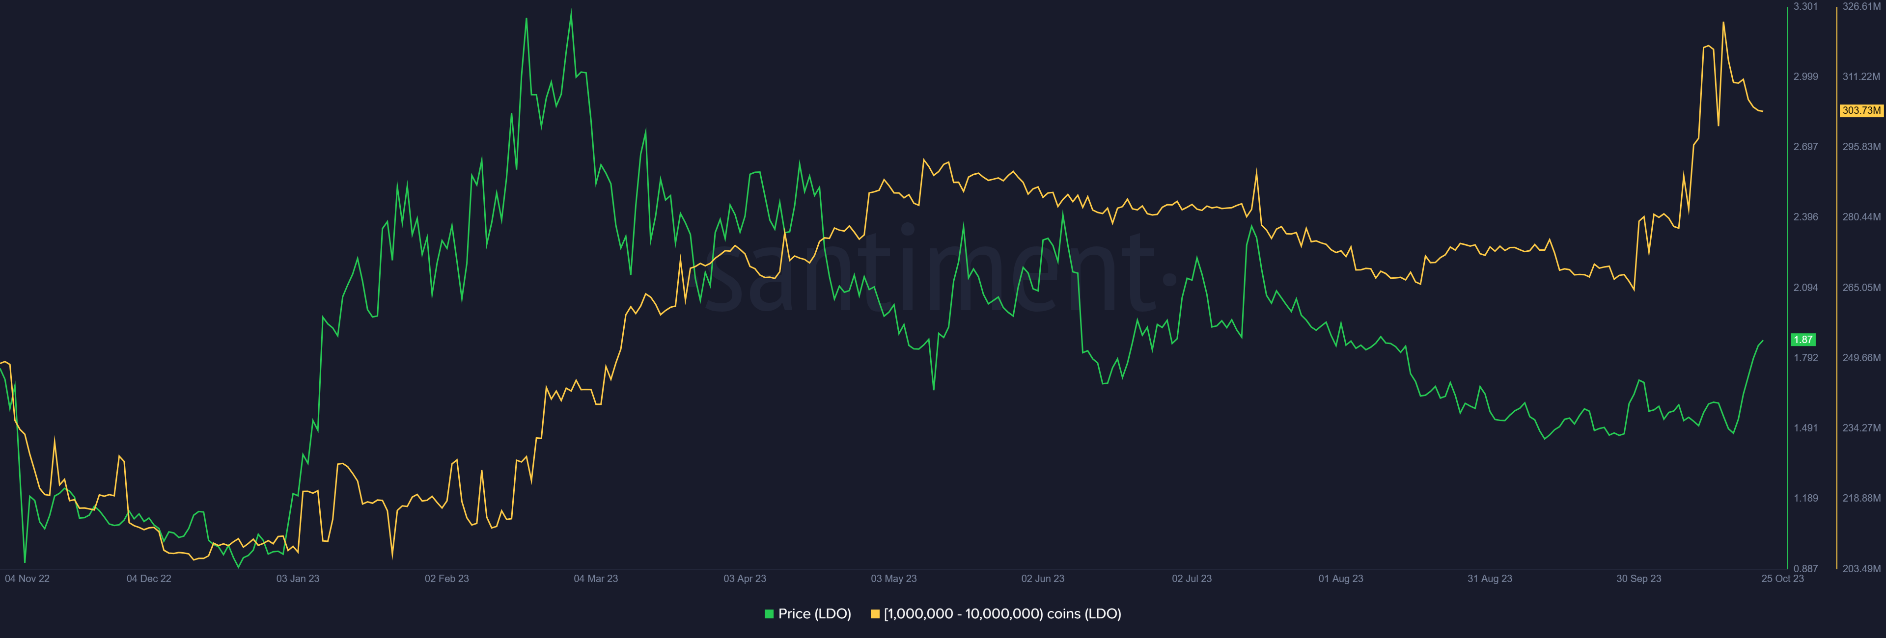
Task: Select the Price (LDO) legend label
Action: point(814,614)
